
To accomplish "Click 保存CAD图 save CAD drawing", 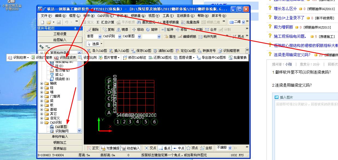I will click(141, 51).
